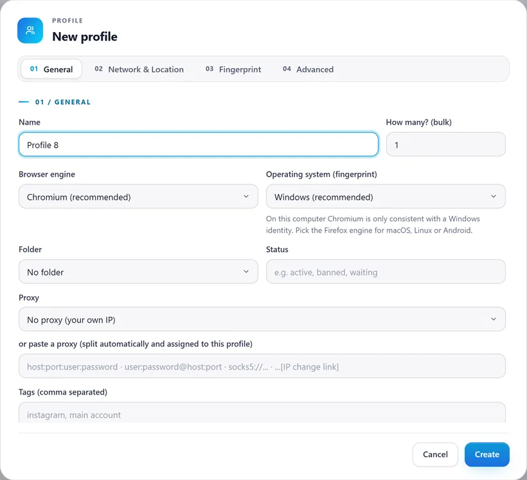Image resolution: width=527 pixels, height=480 pixels.
Task: Click the Cancel button
Action: point(435,454)
